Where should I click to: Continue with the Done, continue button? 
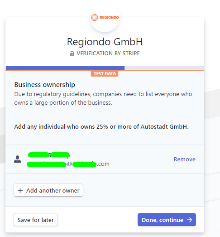167,220
